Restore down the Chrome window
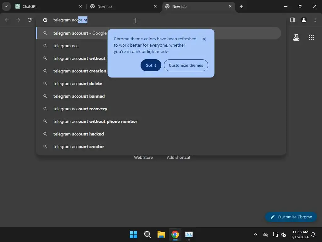Screen dimensions: 322x242 (300, 6)
